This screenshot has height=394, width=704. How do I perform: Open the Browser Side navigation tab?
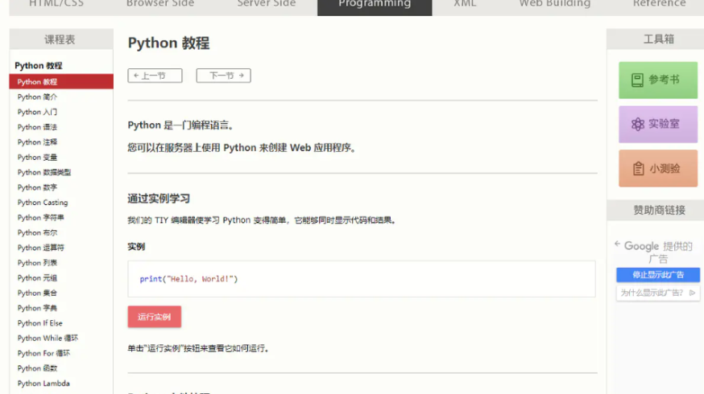(x=159, y=5)
